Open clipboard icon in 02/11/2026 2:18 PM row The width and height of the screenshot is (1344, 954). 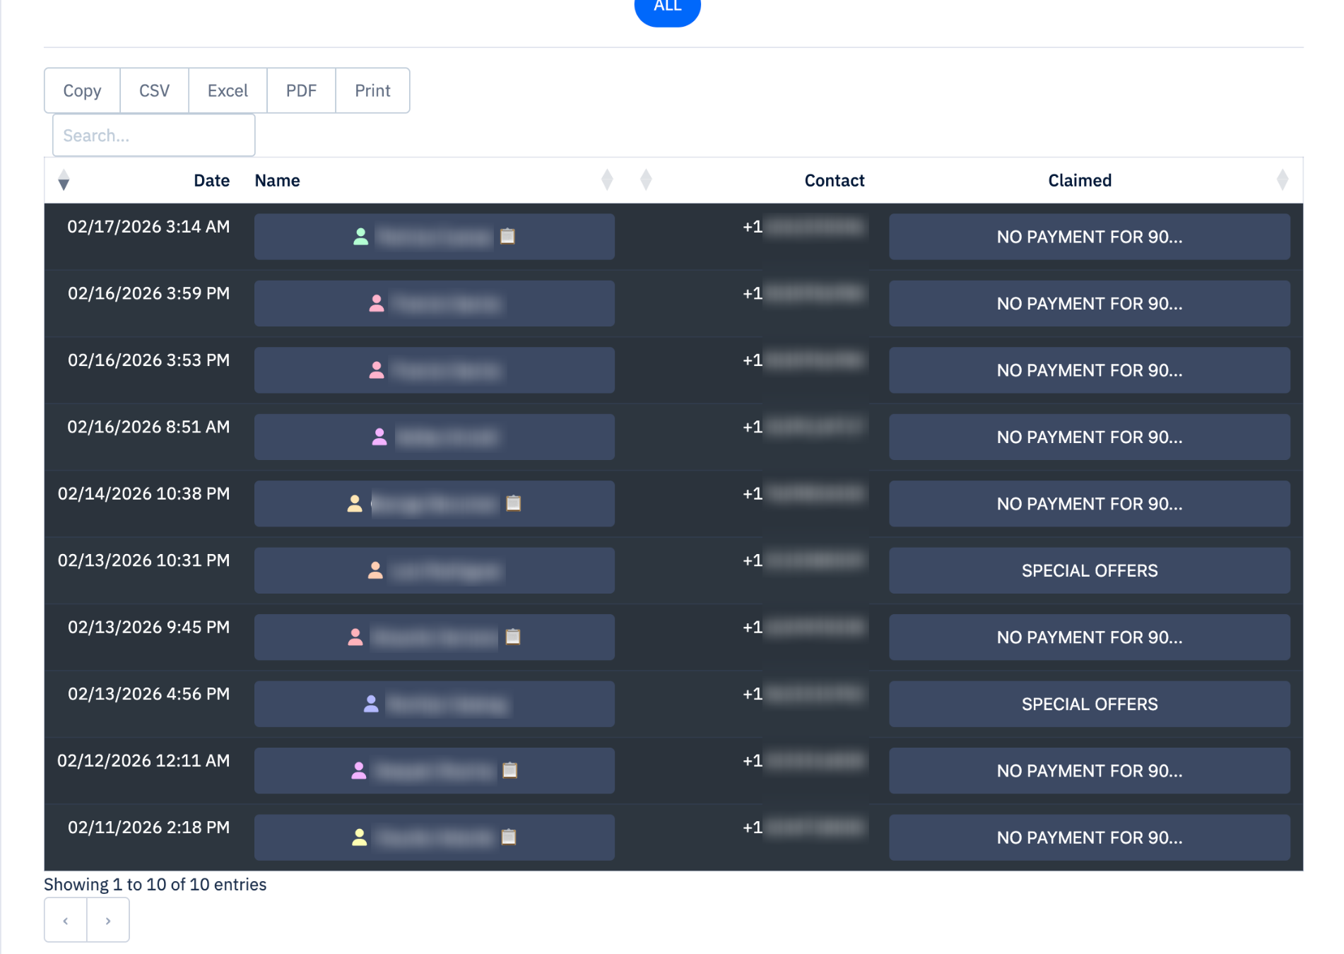click(x=509, y=837)
